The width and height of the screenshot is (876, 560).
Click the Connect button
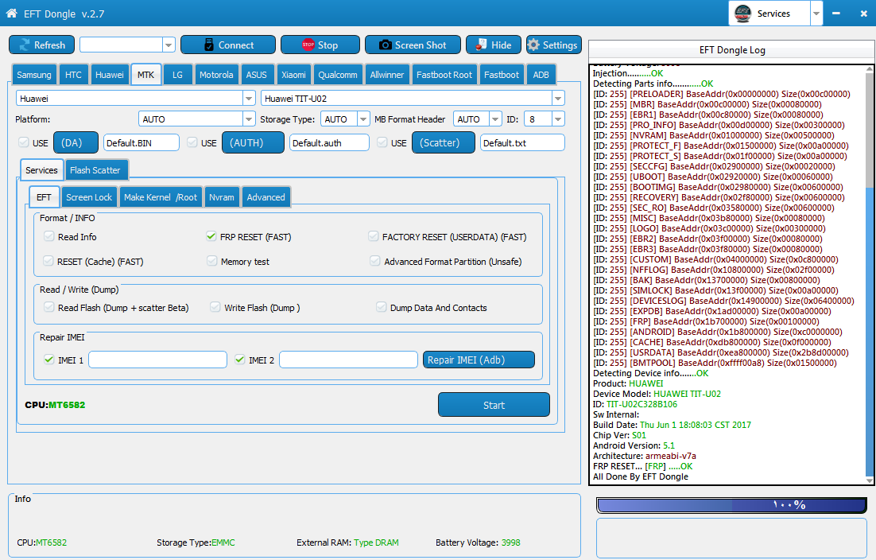click(228, 45)
